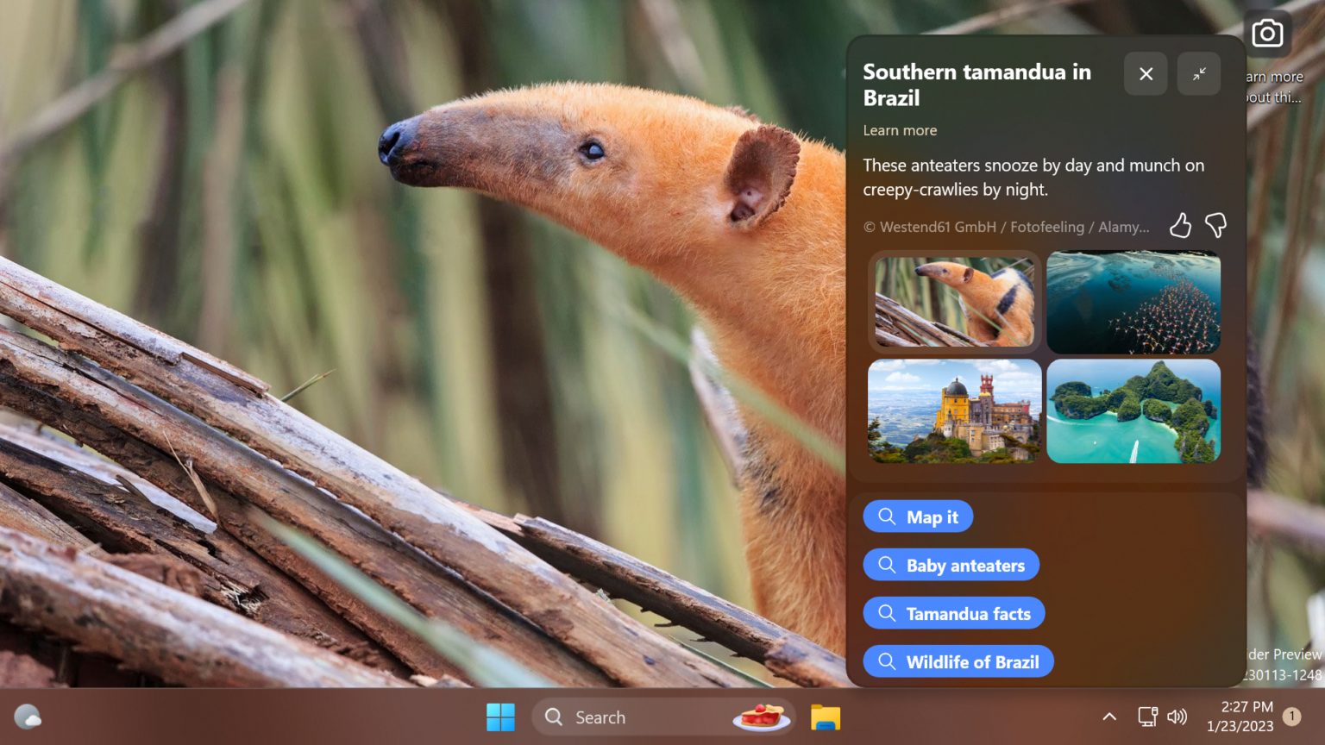Select the thumbs up icon

(1180, 225)
